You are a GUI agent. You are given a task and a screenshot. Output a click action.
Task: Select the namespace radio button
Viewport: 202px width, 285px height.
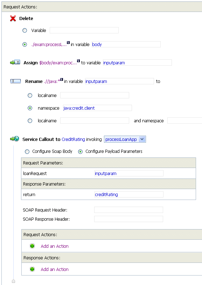[30, 108]
